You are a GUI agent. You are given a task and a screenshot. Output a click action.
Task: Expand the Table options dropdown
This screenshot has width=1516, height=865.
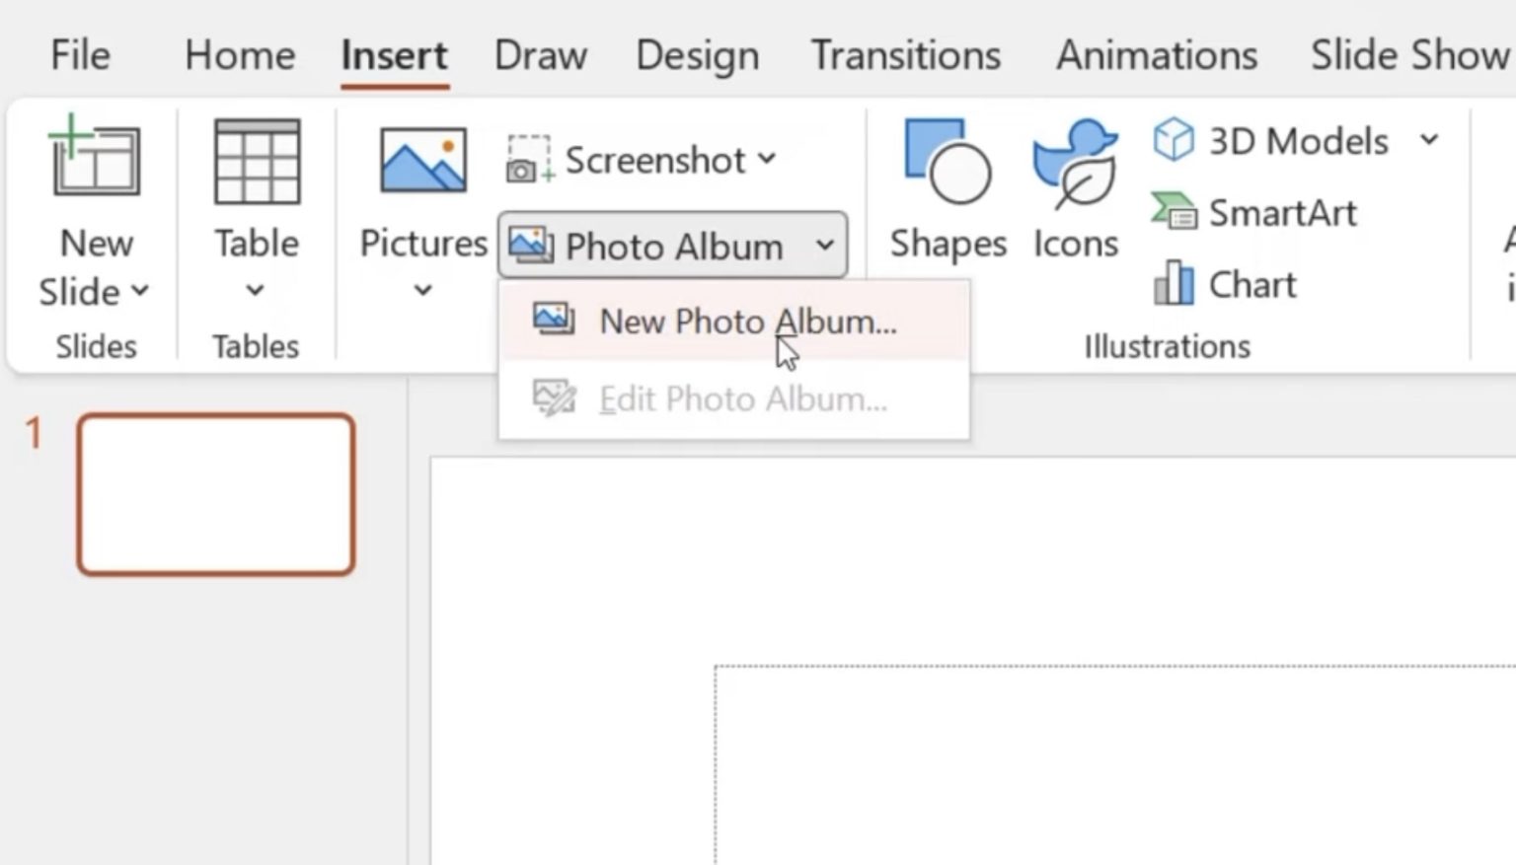click(255, 290)
